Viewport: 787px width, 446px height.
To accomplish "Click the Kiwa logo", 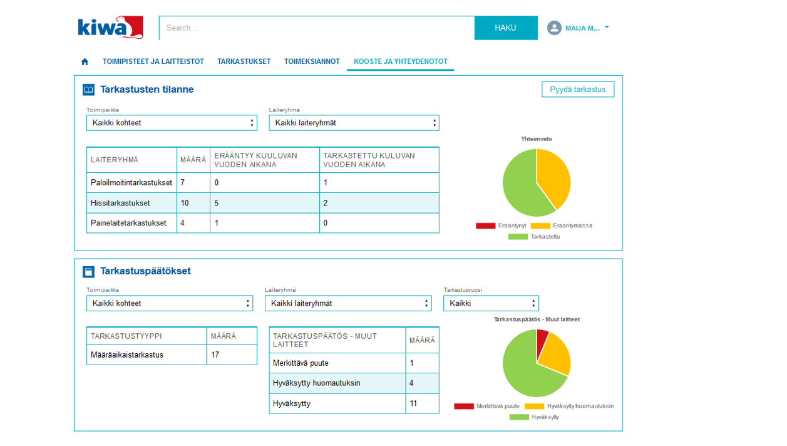I will [110, 26].
